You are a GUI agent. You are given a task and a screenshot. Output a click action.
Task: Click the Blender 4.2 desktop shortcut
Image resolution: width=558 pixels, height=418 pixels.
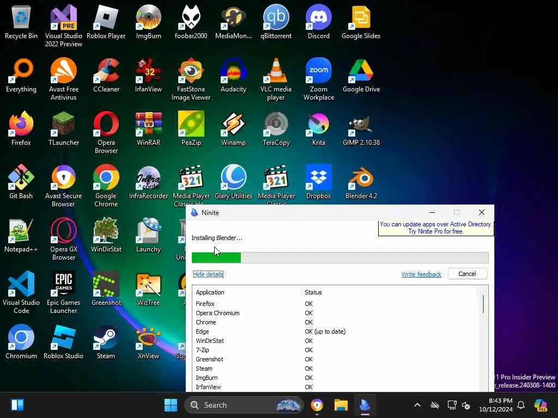coord(361,182)
